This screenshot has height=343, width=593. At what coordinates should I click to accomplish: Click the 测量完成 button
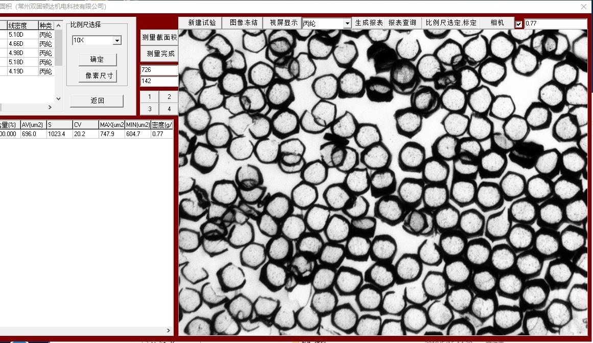tap(160, 54)
